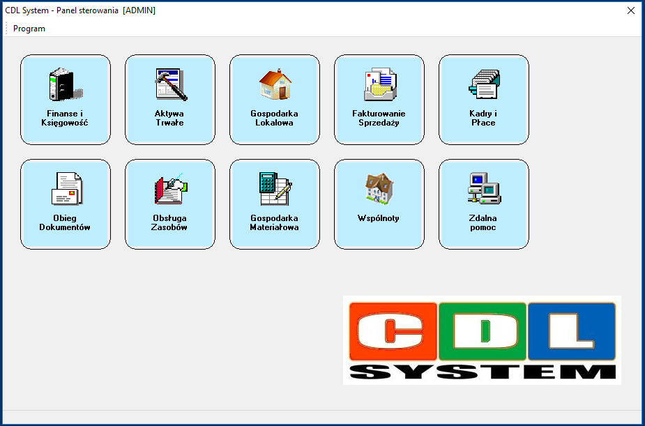Close the CDL System window
The image size is (645, 426).
tap(630, 10)
